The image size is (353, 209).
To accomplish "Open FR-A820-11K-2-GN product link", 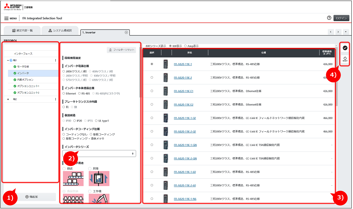I will (x=185, y=159).
